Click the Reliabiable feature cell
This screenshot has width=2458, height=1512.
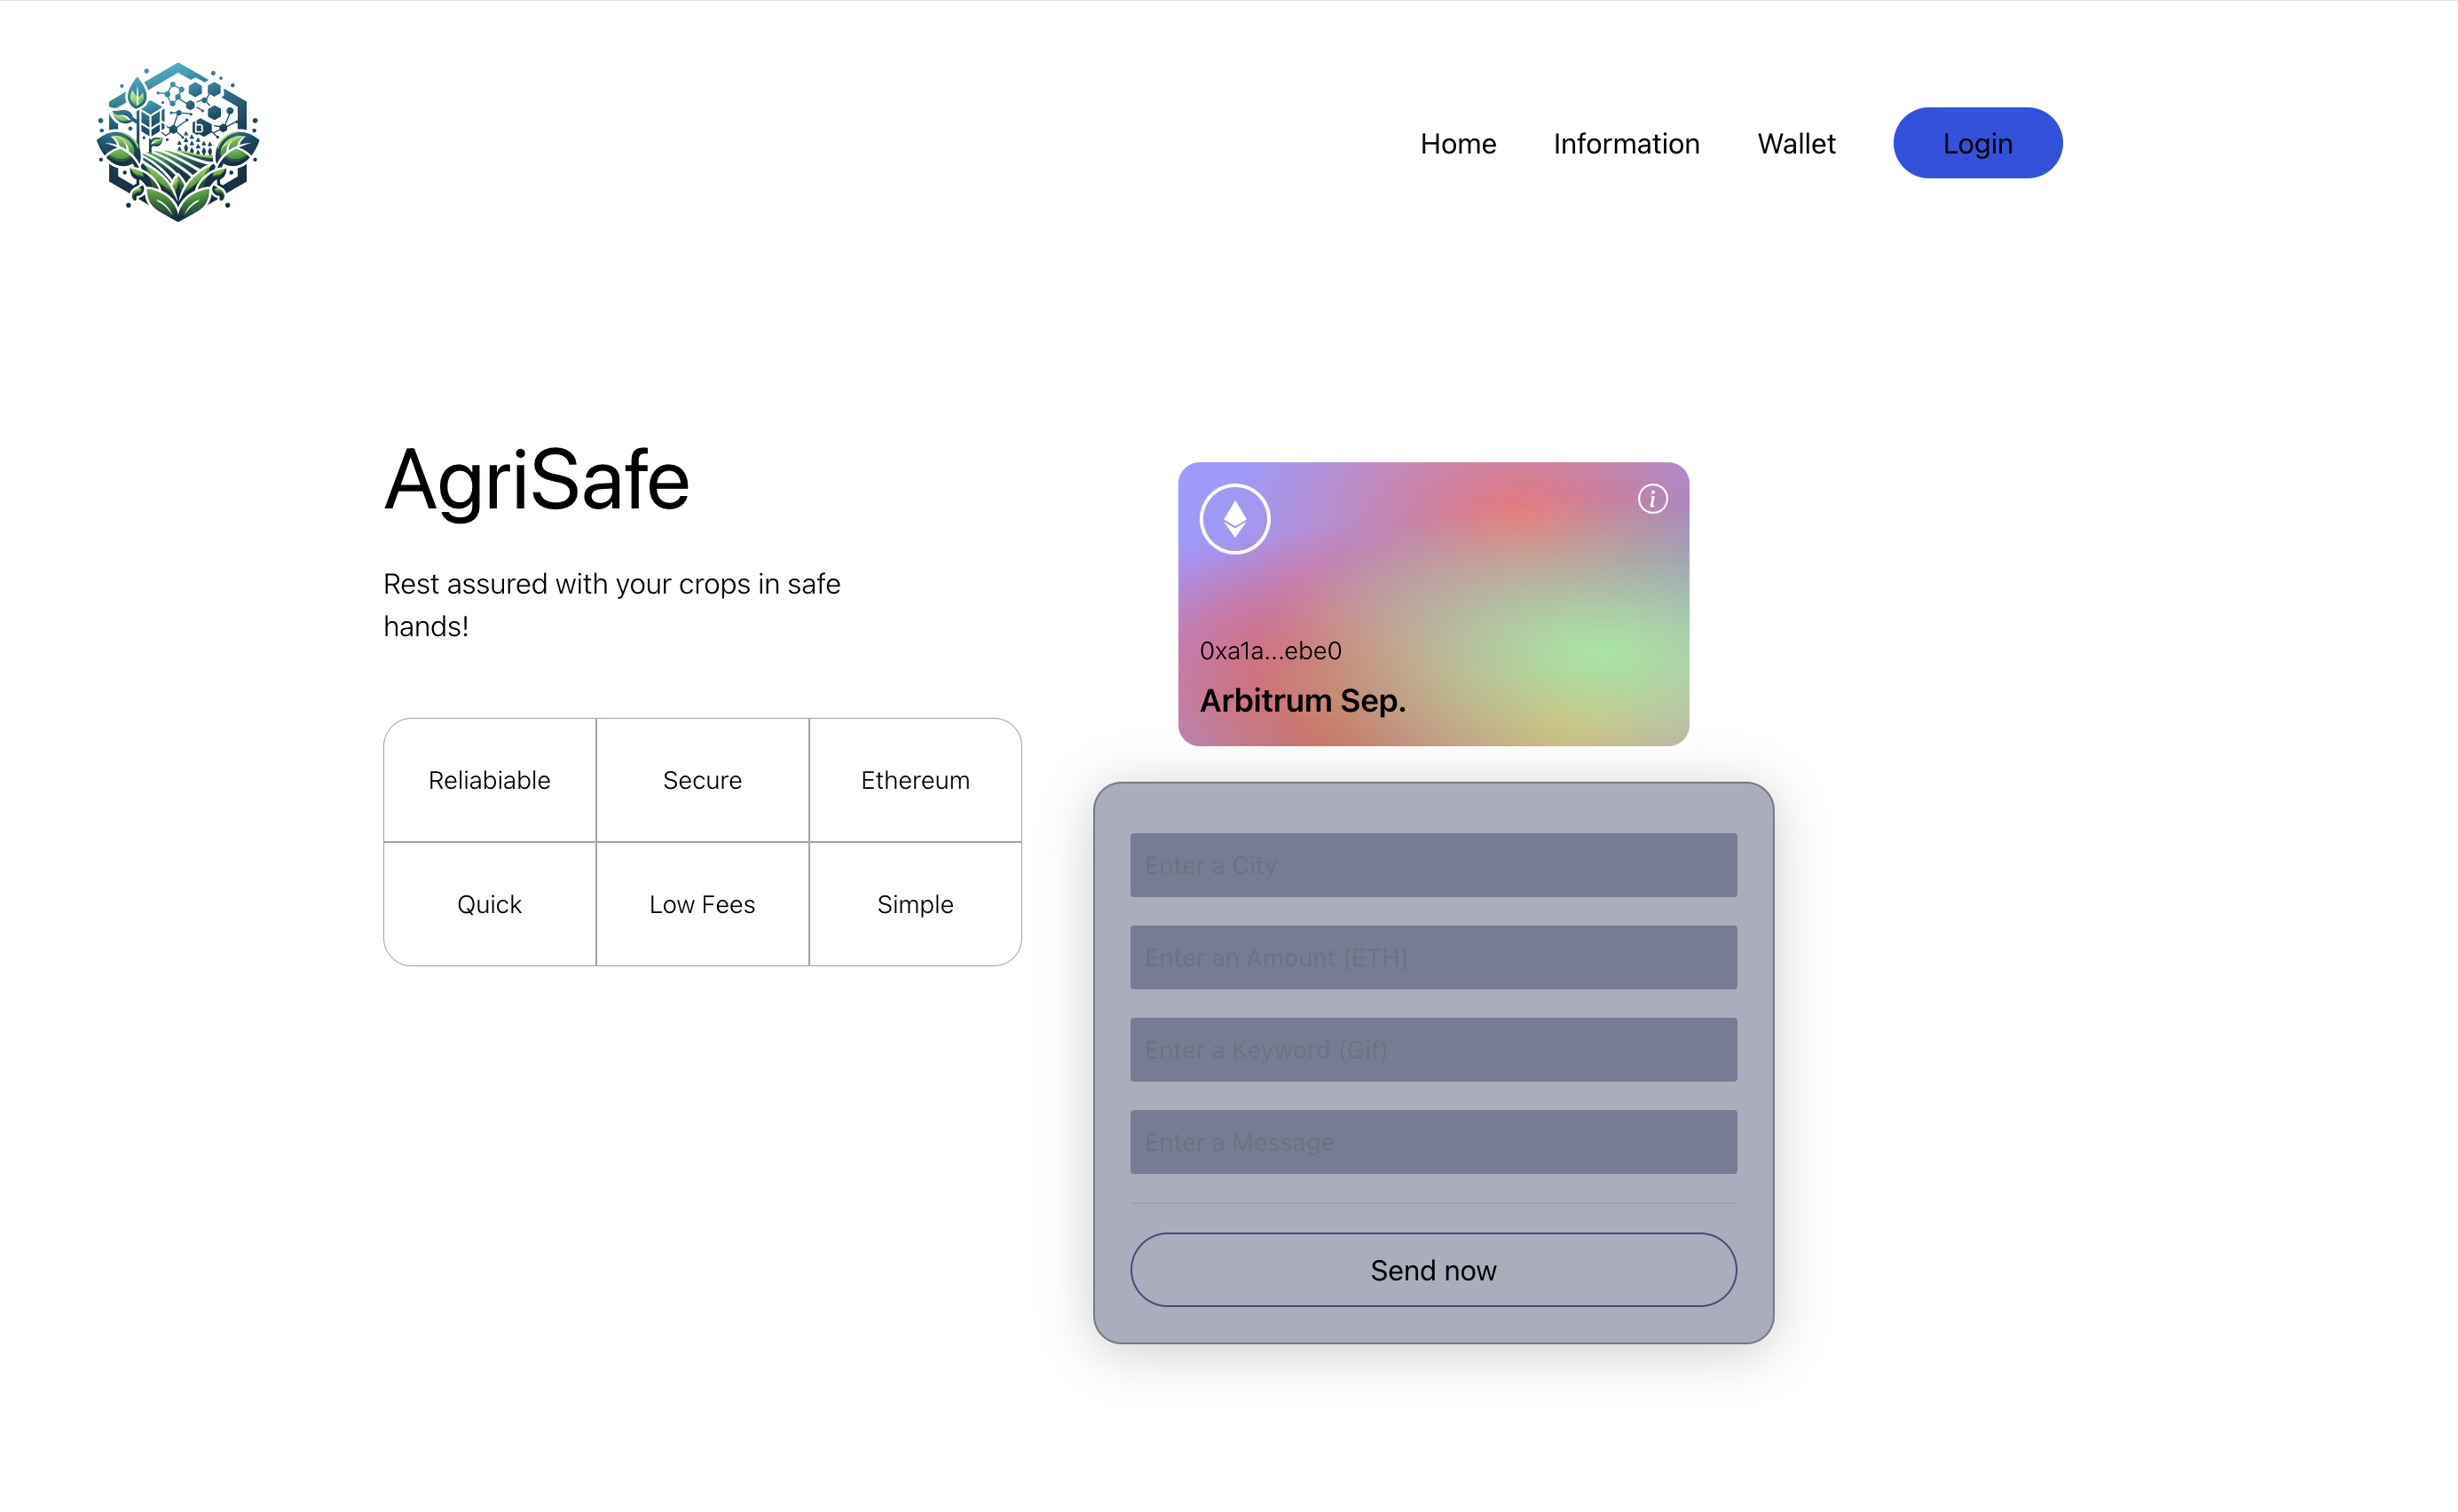(x=489, y=780)
